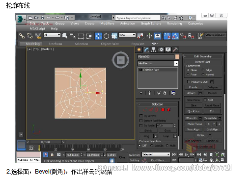Viewport: 251px width, 177px height.
Task: Click the Plane003 object color swatch
Action: click(x=177, y=56)
